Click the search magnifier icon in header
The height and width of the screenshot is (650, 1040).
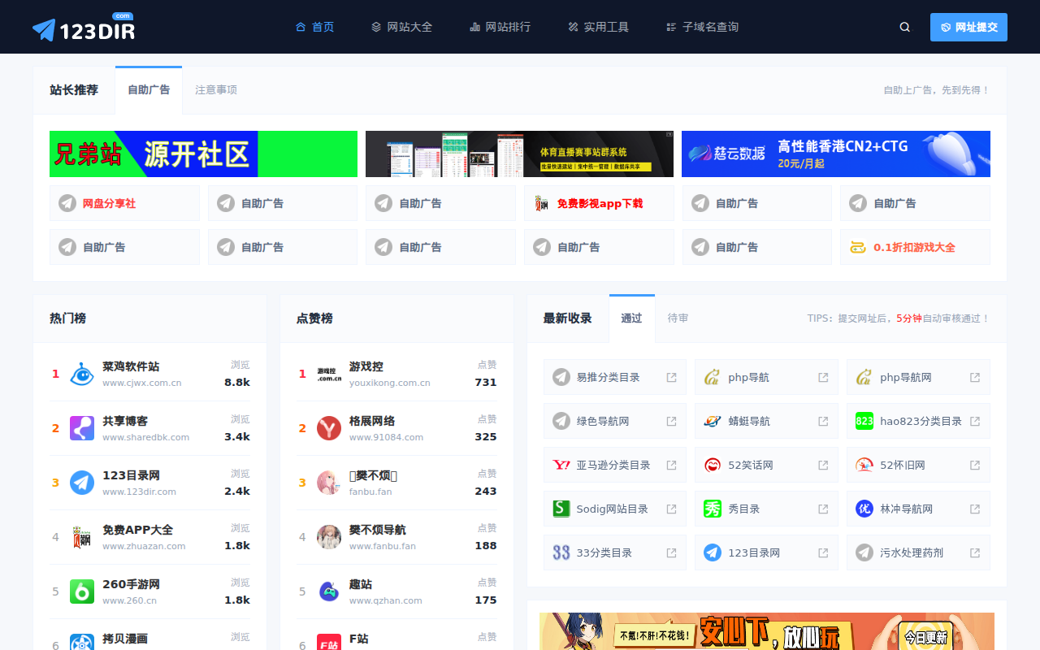(904, 27)
